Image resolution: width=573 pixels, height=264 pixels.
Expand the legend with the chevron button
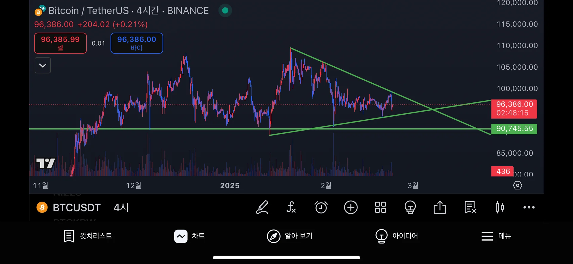(x=43, y=65)
